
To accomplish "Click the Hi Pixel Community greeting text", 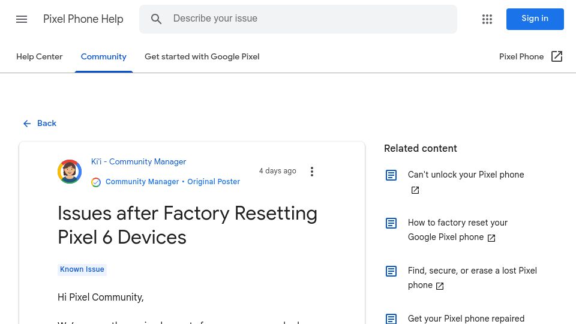I will click(101, 297).
